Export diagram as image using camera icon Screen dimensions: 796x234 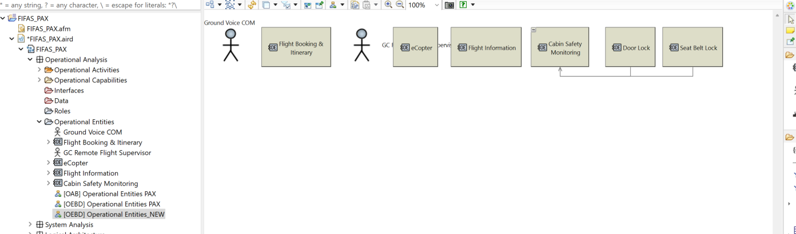click(x=449, y=5)
